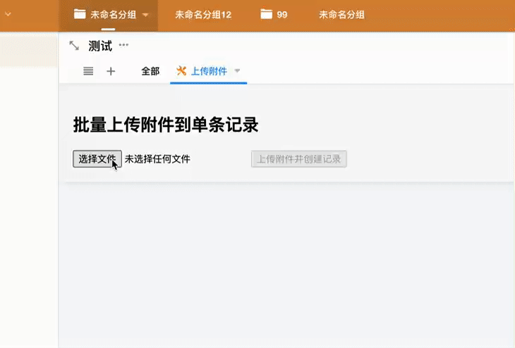Add a new view with the plus icon
Viewport: 515px width, 348px height.
pos(111,71)
